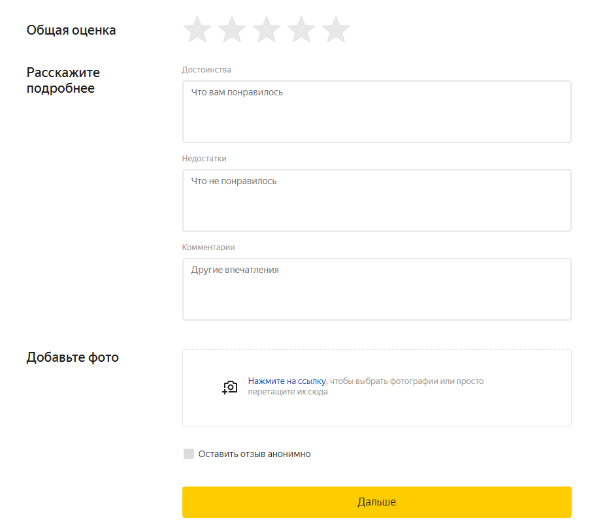The width and height of the screenshot is (607, 527).
Task: Set overall rating to three stars
Action: point(267,30)
